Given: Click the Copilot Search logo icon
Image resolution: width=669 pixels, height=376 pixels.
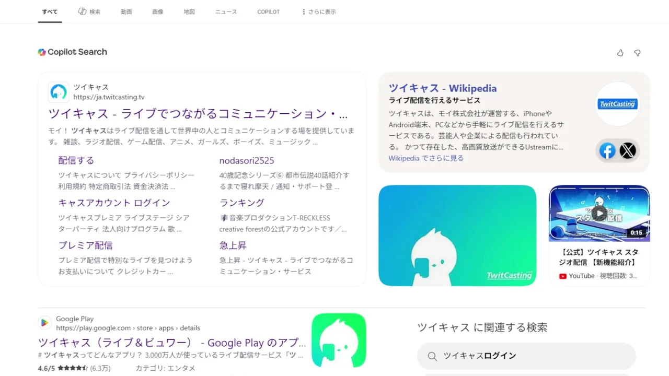Looking at the screenshot, I should point(42,52).
